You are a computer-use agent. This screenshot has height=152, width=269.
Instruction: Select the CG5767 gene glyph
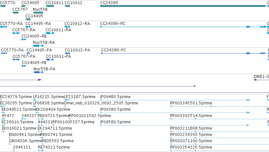click(x=15, y=13)
